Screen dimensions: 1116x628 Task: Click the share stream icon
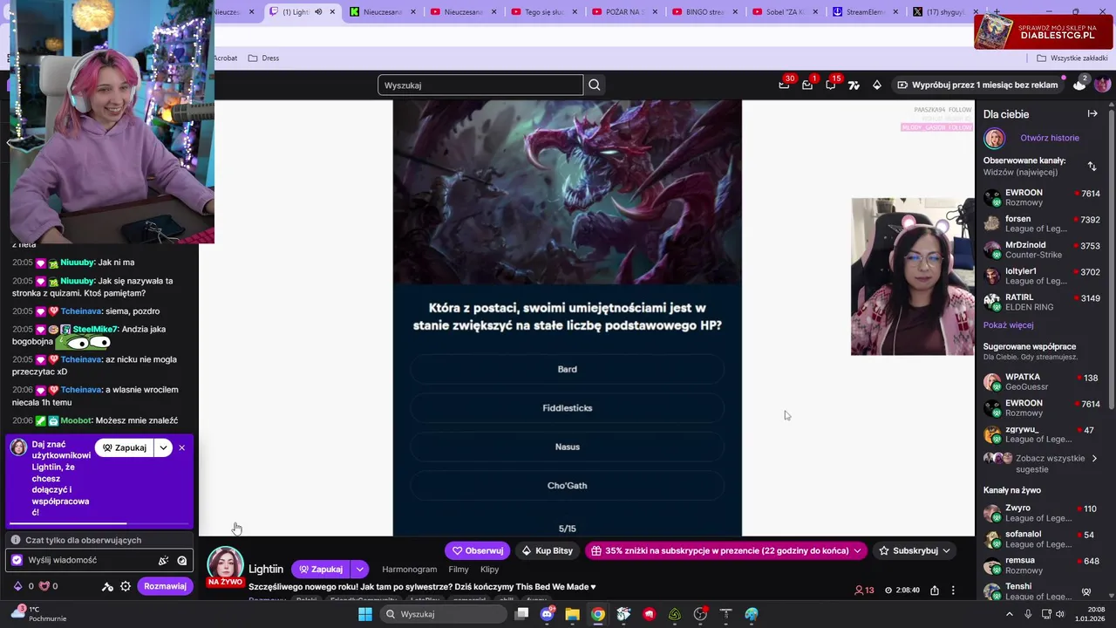pyautogui.click(x=935, y=590)
